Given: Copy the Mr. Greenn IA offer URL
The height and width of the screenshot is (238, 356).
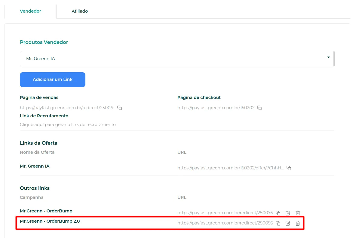Looking at the screenshot, I should click(x=289, y=168).
